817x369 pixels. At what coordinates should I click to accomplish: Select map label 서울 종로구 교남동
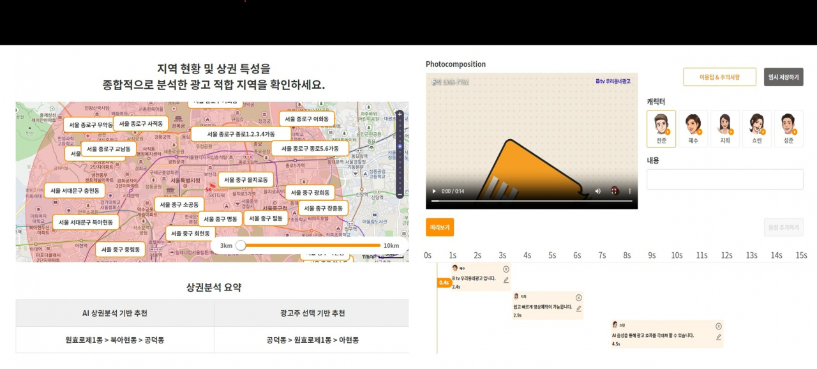click(x=109, y=149)
